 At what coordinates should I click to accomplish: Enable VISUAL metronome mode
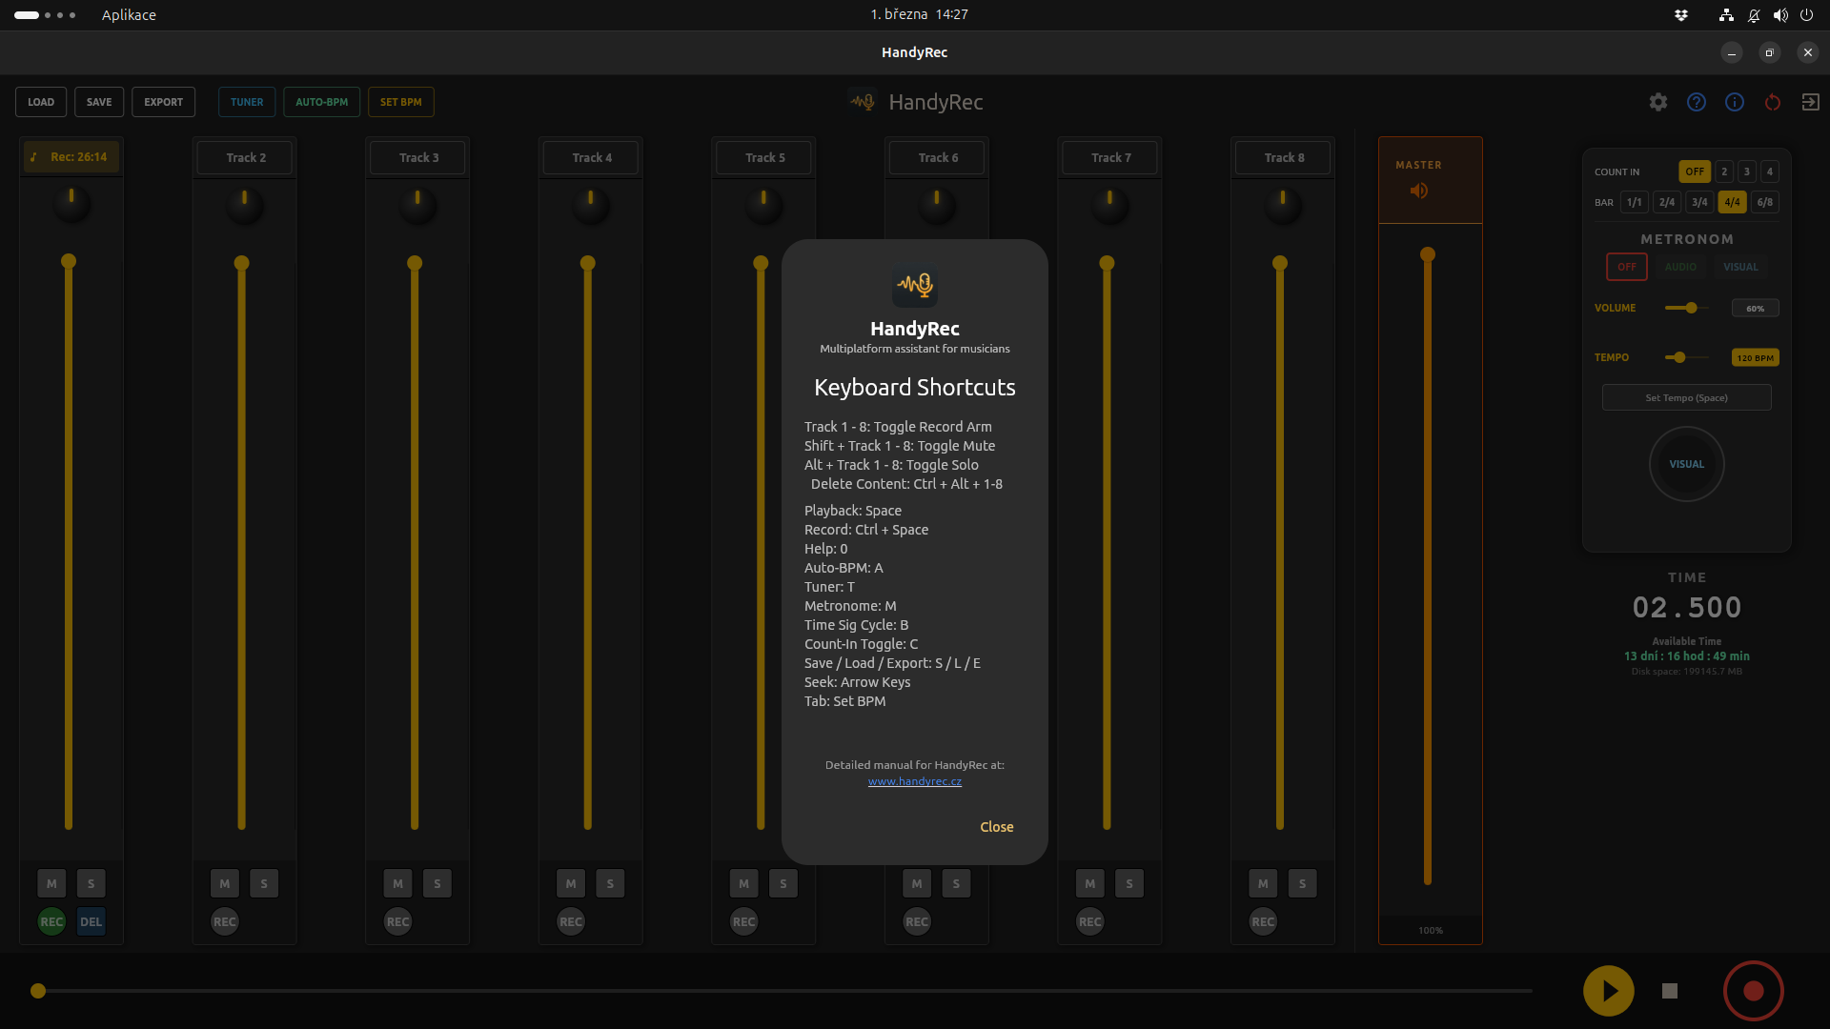coord(1739,267)
